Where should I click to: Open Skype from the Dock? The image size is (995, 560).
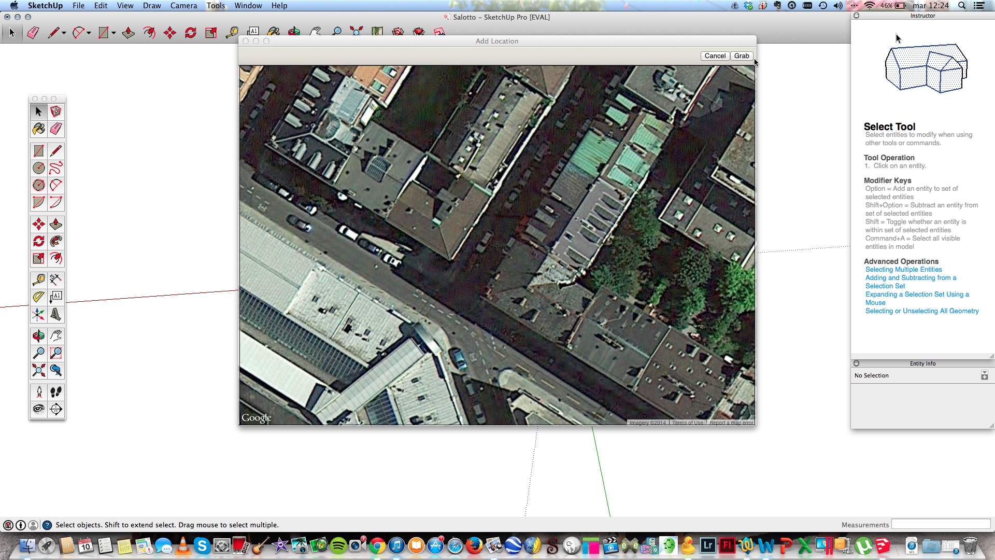(202, 546)
